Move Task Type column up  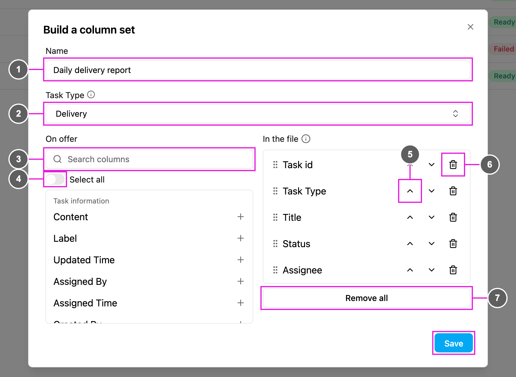(x=410, y=191)
